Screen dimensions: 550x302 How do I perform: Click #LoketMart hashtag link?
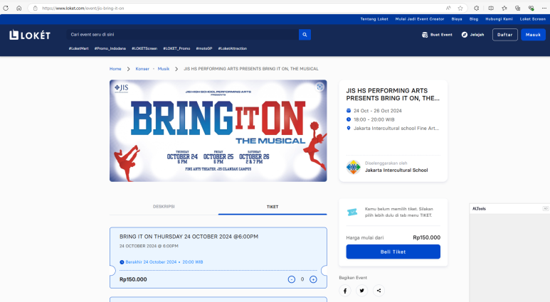coord(78,49)
